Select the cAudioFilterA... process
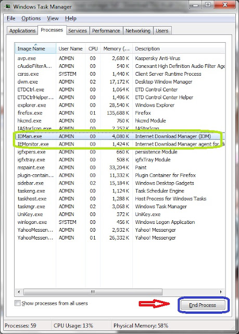Screen dimensions: 239x334 coord(120,66)
